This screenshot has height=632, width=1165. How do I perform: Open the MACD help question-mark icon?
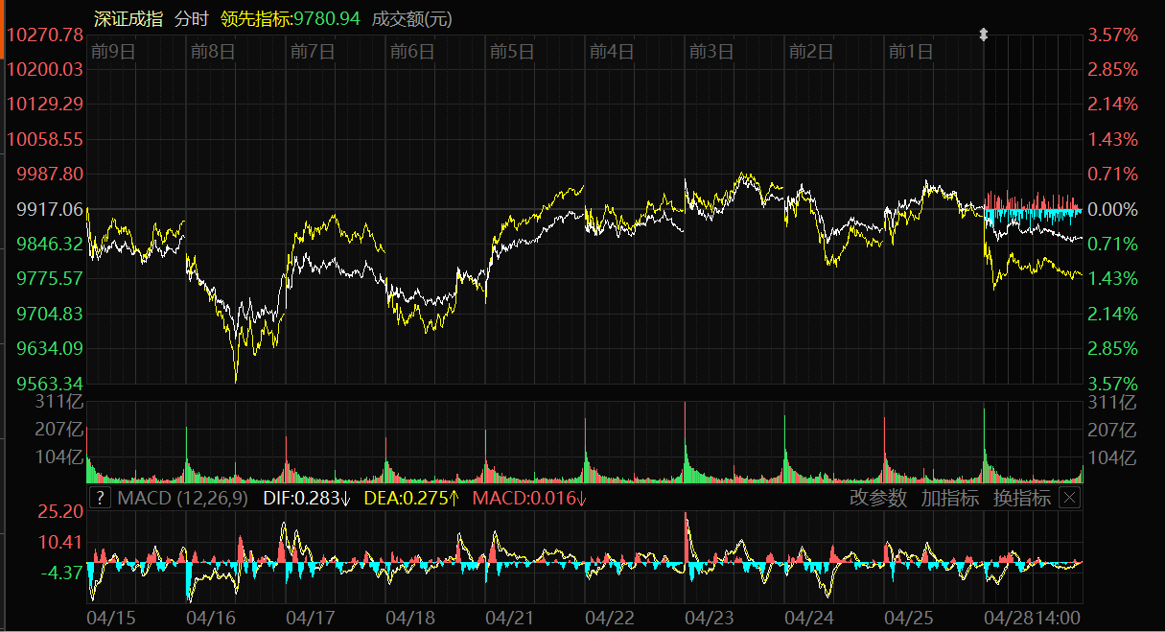point(99,498)
